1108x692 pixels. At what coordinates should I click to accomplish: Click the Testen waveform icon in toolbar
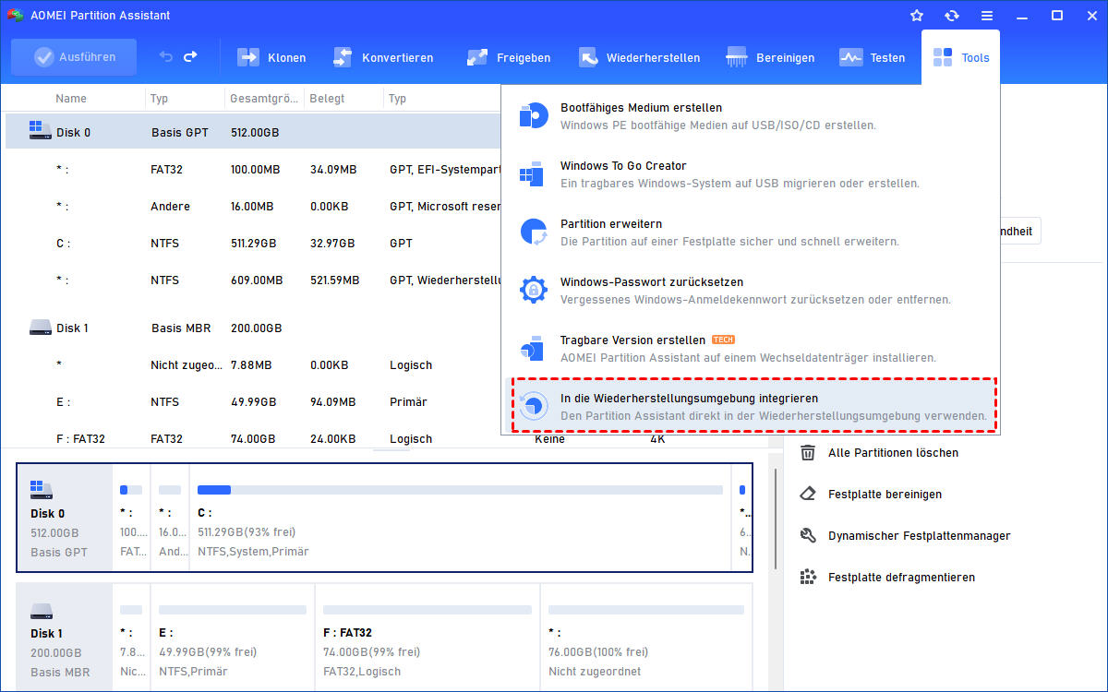click(x=850, y=57)
